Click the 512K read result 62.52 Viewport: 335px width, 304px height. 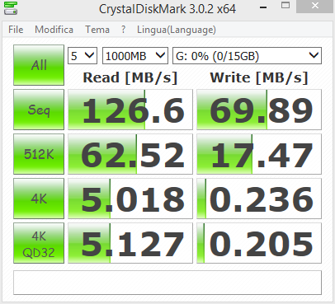[x=130, y=154]
